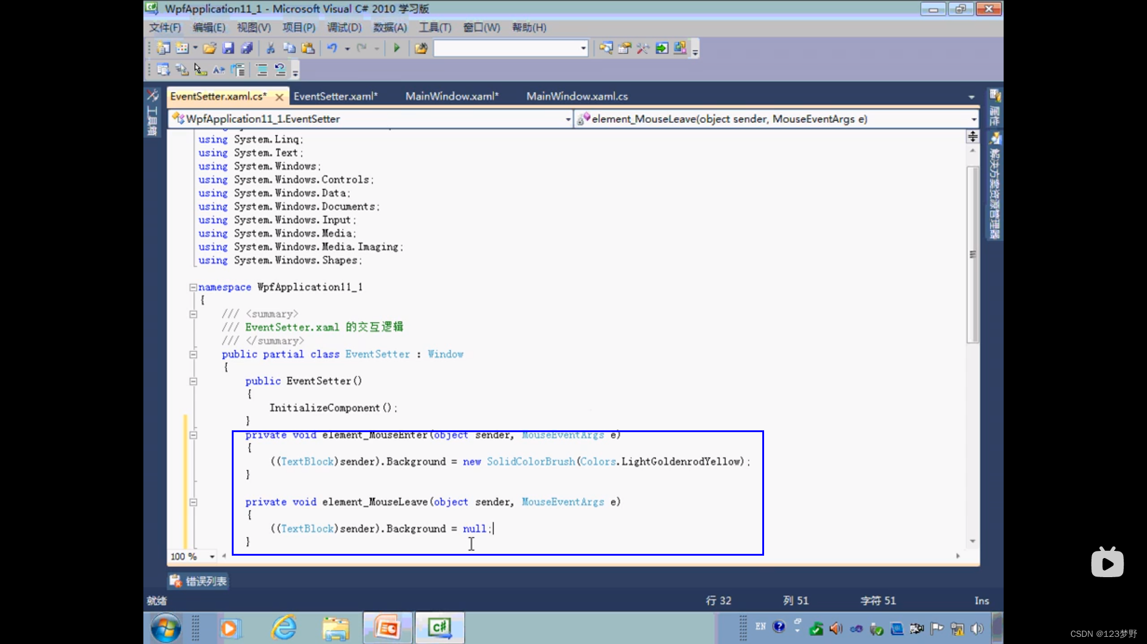This screenshot has height=644, width=1147.
Task: Open the Add New Item dropdown arrow
Action: (195, 48)
